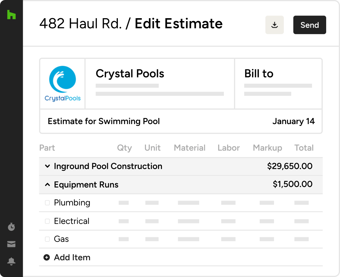The height and width of the screenshot is (277, 340).
Task: Open the time tracker stopwatch icon
Action: (11, 227)
